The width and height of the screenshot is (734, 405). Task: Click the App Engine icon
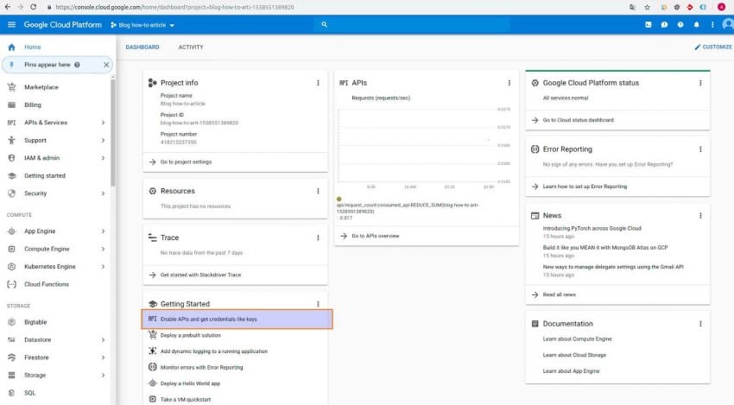pyautogui.click(x=12, y=231)
